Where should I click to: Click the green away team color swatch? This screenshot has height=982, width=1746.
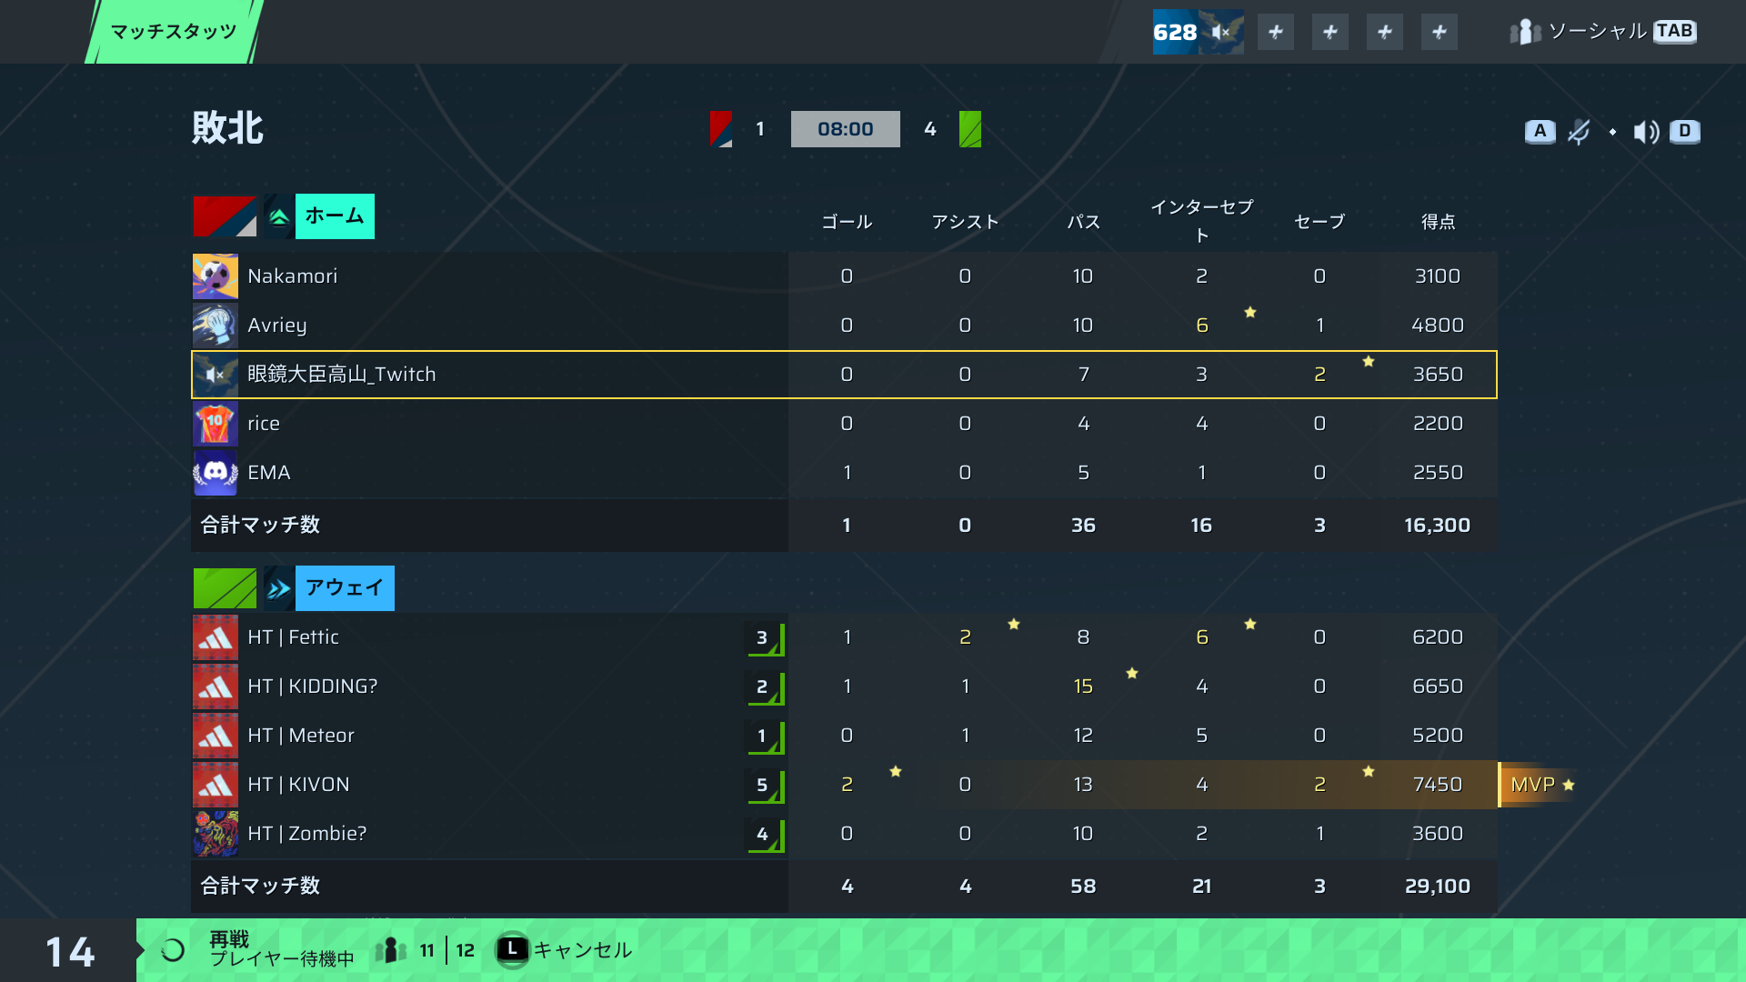click(225, 588)
